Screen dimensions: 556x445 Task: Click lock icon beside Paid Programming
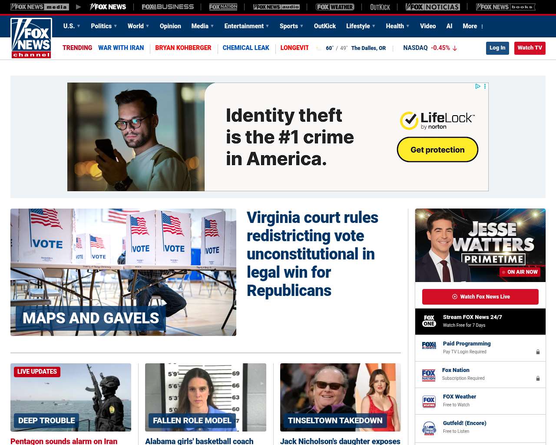pyautogui.click(x=538, y=352)
